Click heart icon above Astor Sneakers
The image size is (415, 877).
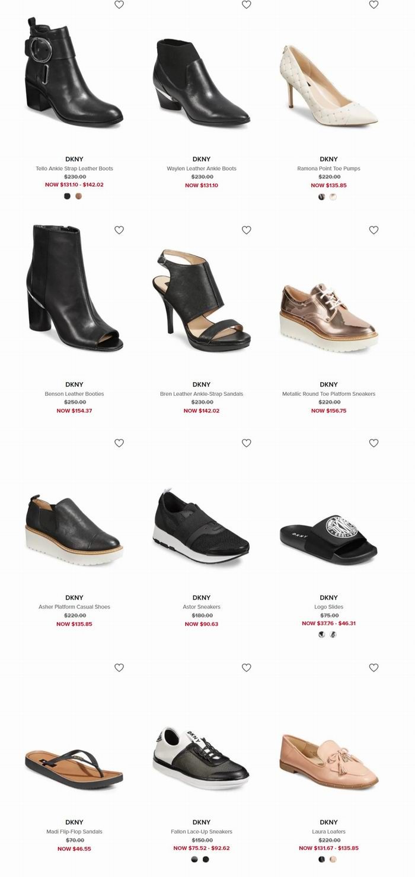(247, 443)
